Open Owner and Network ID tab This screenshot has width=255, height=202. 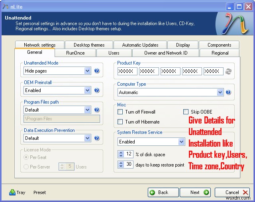(x=166, y=53)
